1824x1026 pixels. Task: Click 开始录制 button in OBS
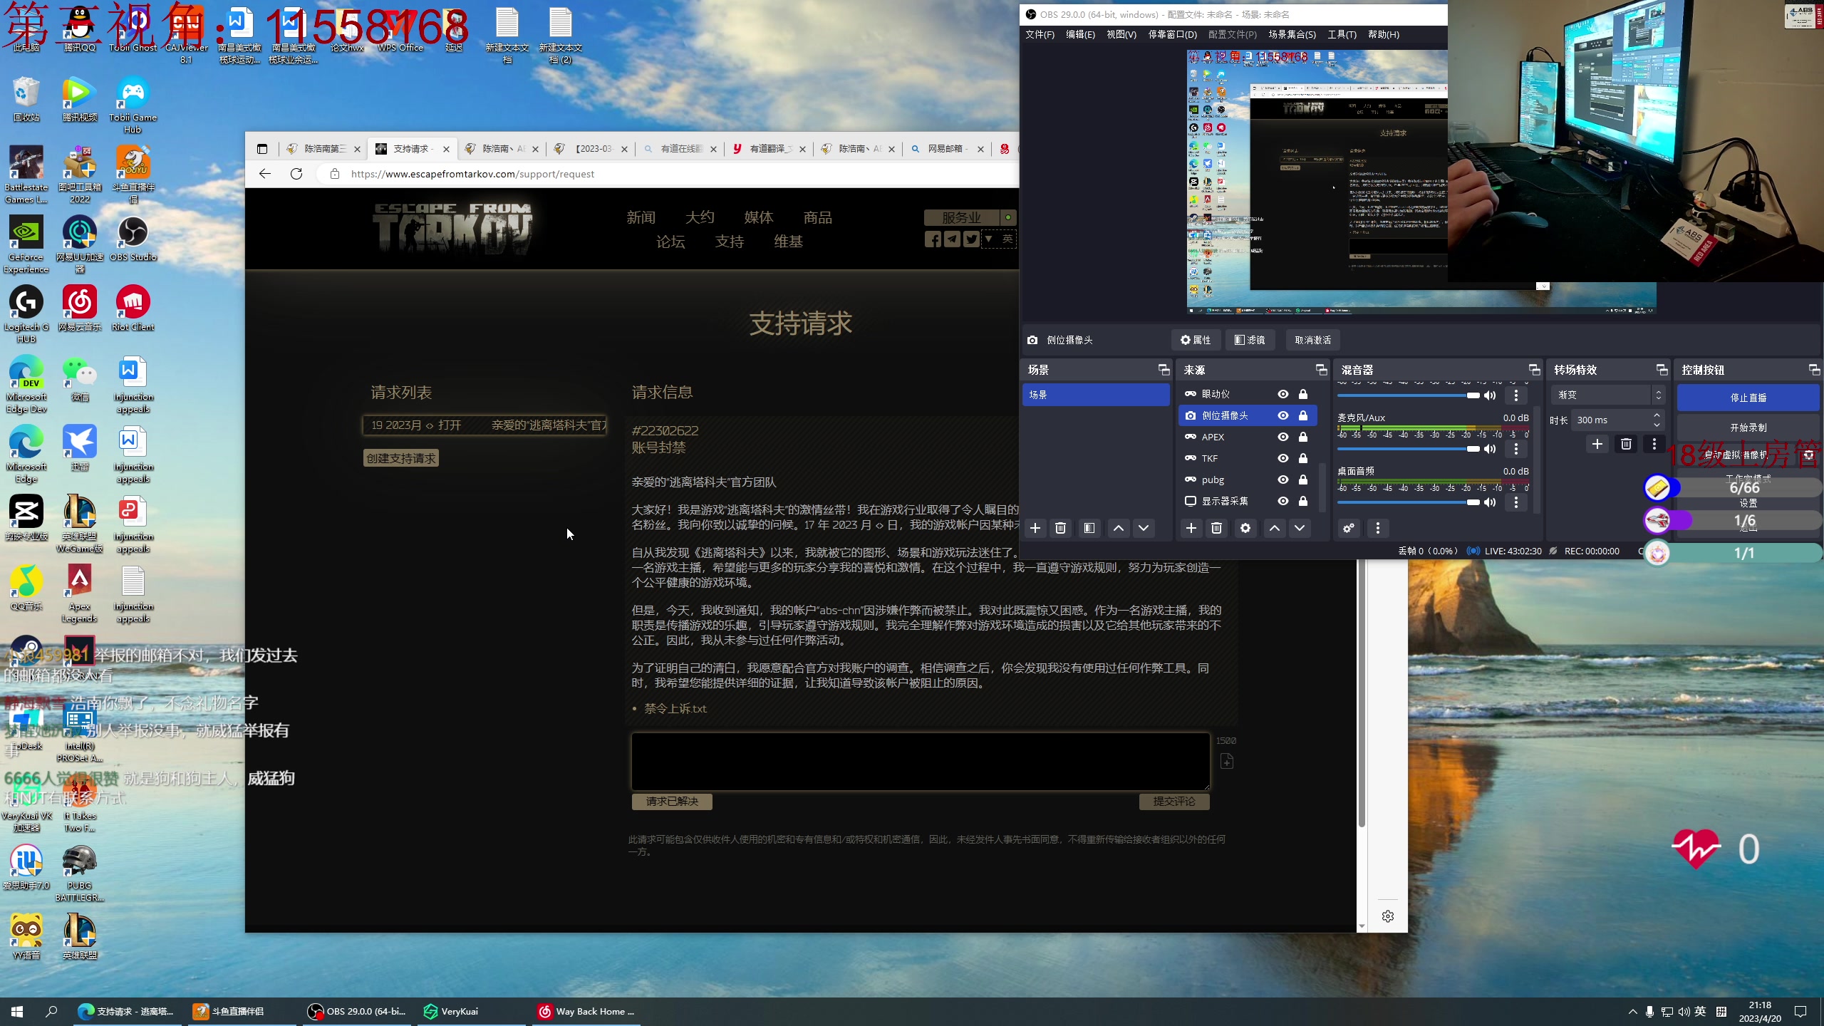click(x=1748, y=427)
